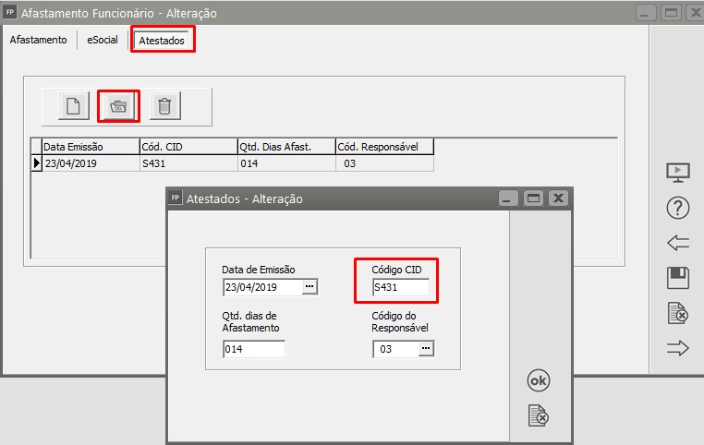Image resolution: width=704 pixels, height=445 pixels.
Task: Save record using floppy disk icon
Action: 678,278
